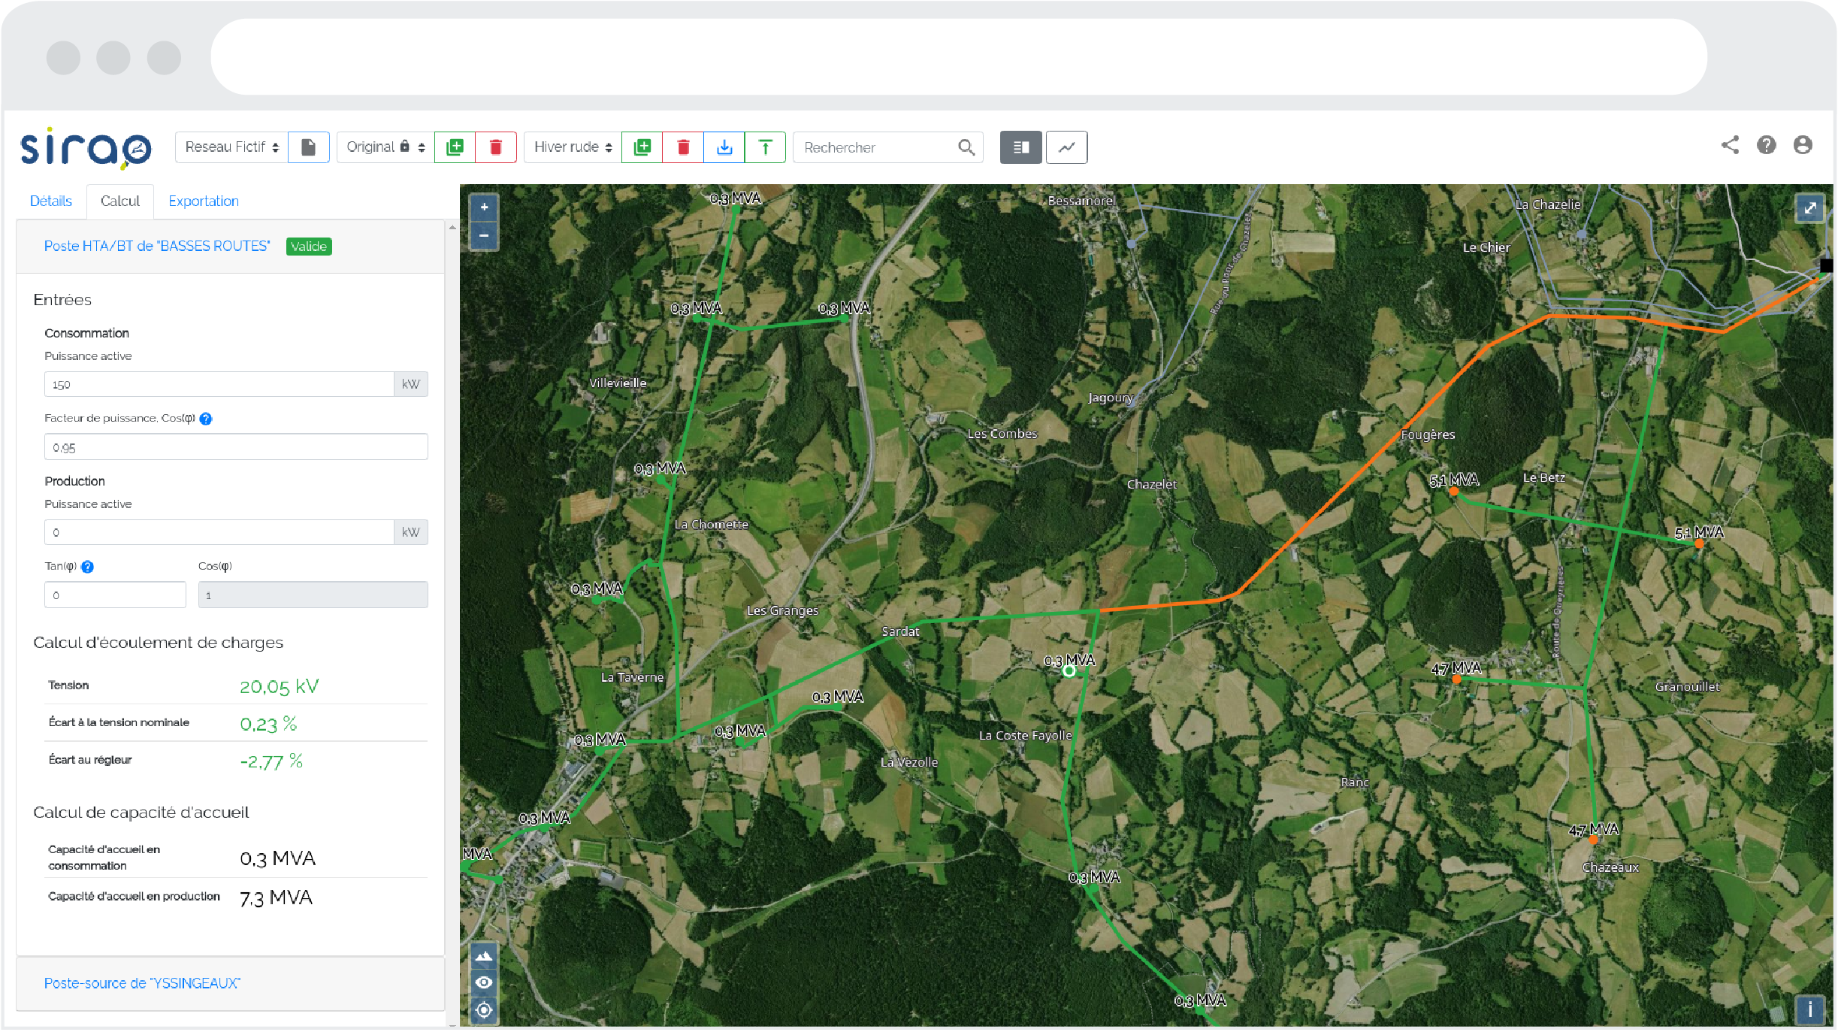The height and width of the screenshot is (1032, 1838).
Task: Click Capacité d'accueil en production 7,3 MVA
Action: tap(276, 897)
